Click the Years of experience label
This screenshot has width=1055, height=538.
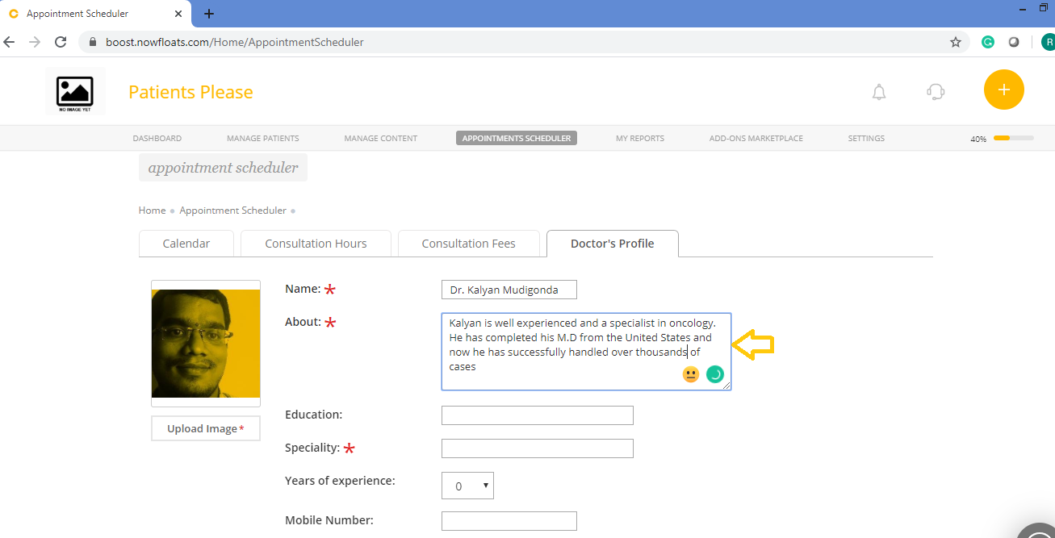(340, 481)
